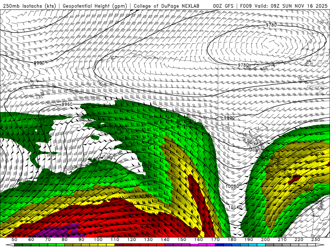
Task: Click the bright yellow 105–110 kt color bar swatch
Action: (111, 245)
